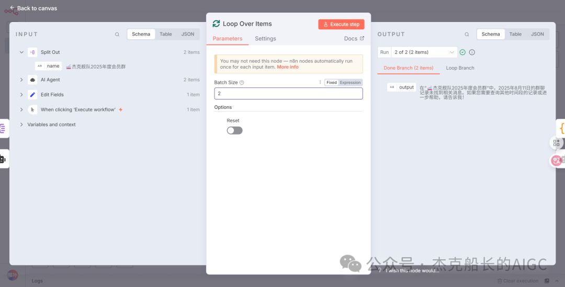Click the orange curly brace icon on right edge
The height and width of the screenshot is (287, 565).
[x=561, y=128]
